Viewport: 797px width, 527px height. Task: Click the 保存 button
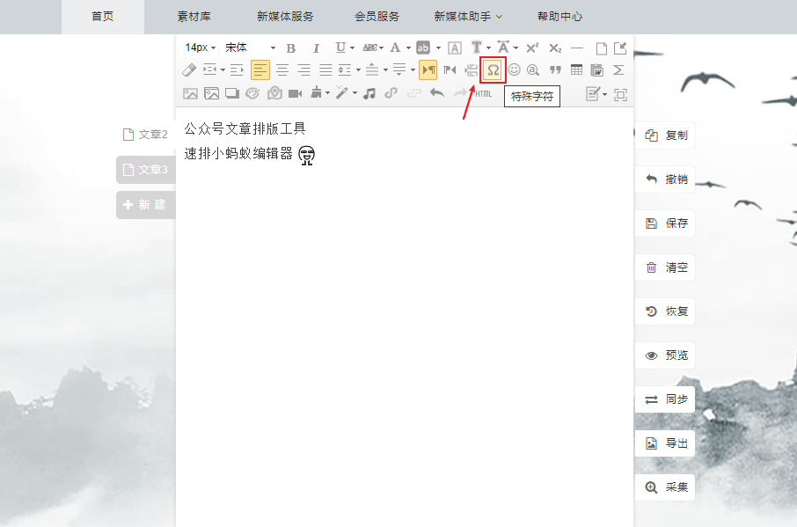pyautogui.click(x=666, y=223)
